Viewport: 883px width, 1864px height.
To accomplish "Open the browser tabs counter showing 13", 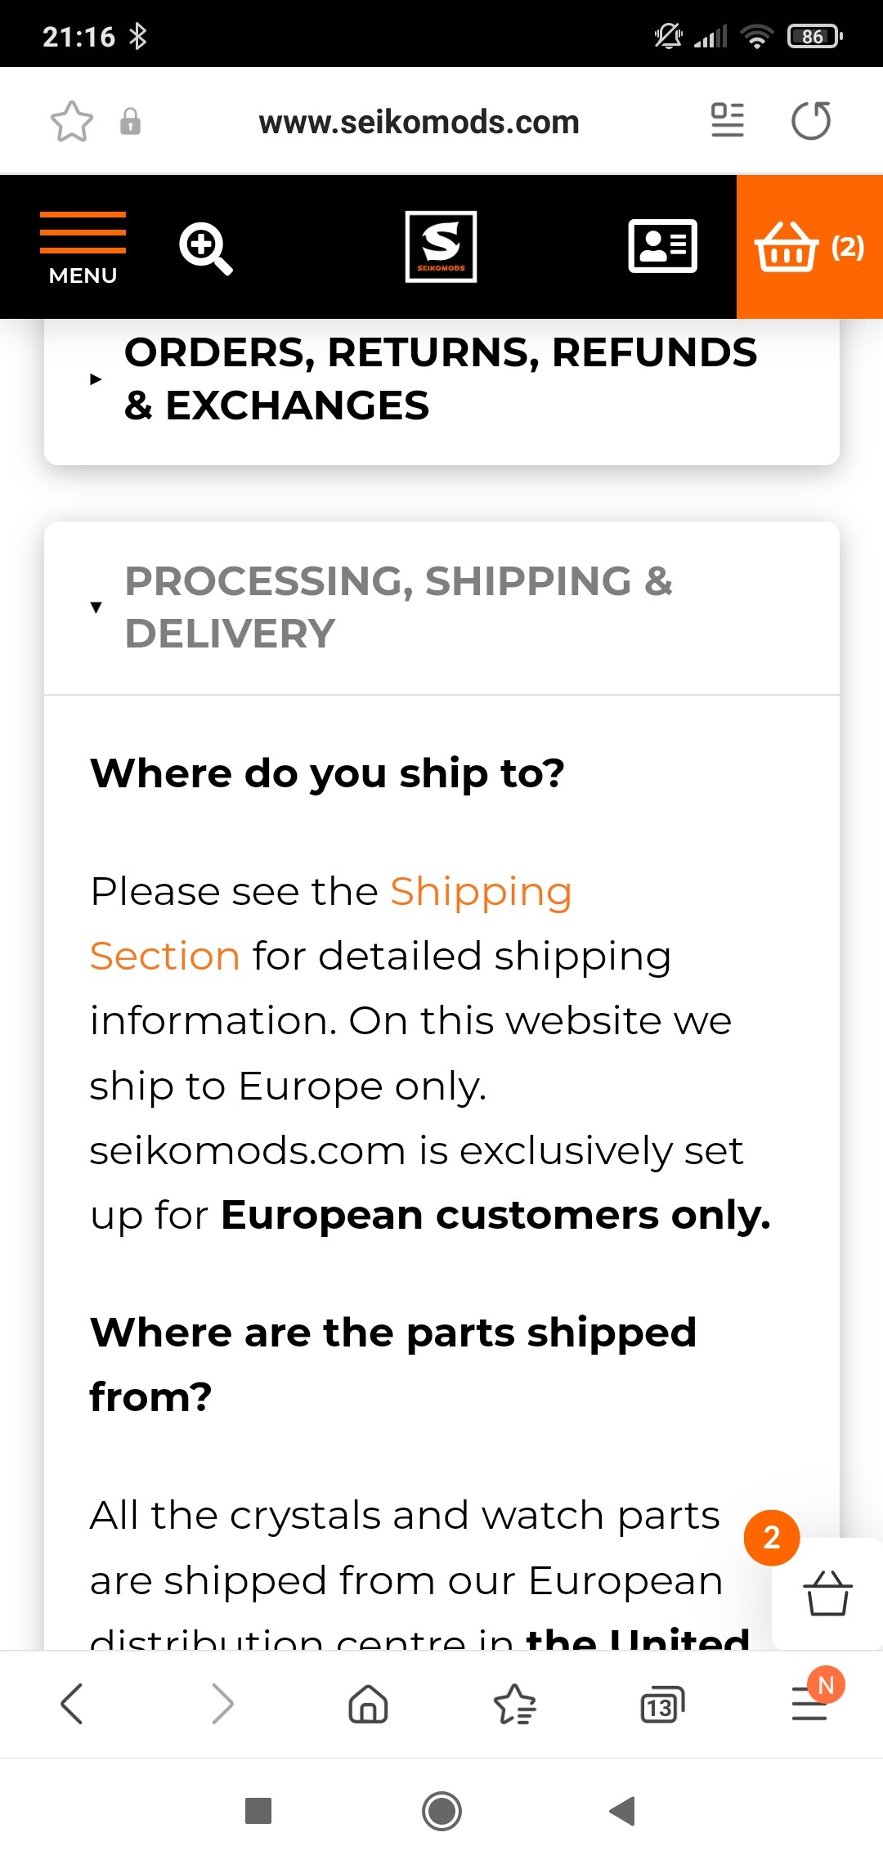I will (x=662, y=1705).
